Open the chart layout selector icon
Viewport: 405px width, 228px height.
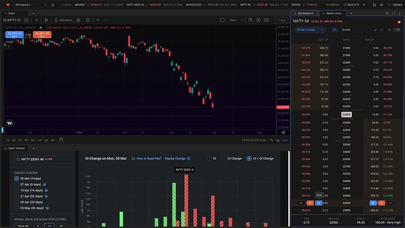pyautogui.click(x=222, y=20)
